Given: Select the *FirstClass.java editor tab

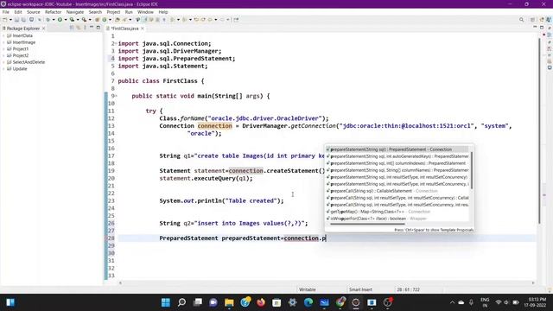Looking at the screenshot, I should click(124, 29).
